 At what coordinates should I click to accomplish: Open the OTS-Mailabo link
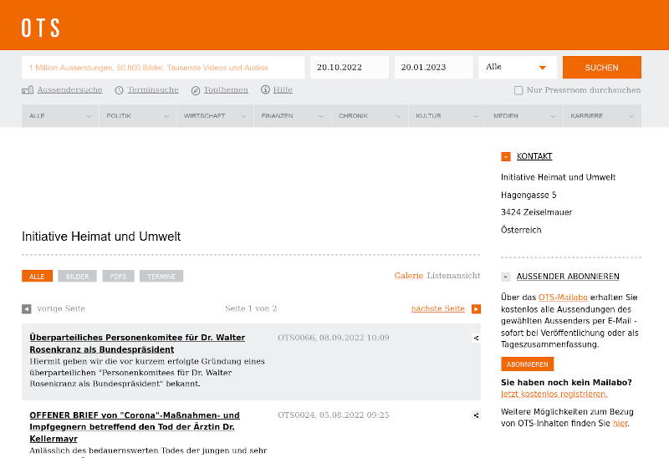tap(563, 298)
